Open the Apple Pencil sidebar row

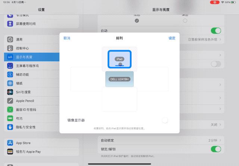click(x=32, y=101)
